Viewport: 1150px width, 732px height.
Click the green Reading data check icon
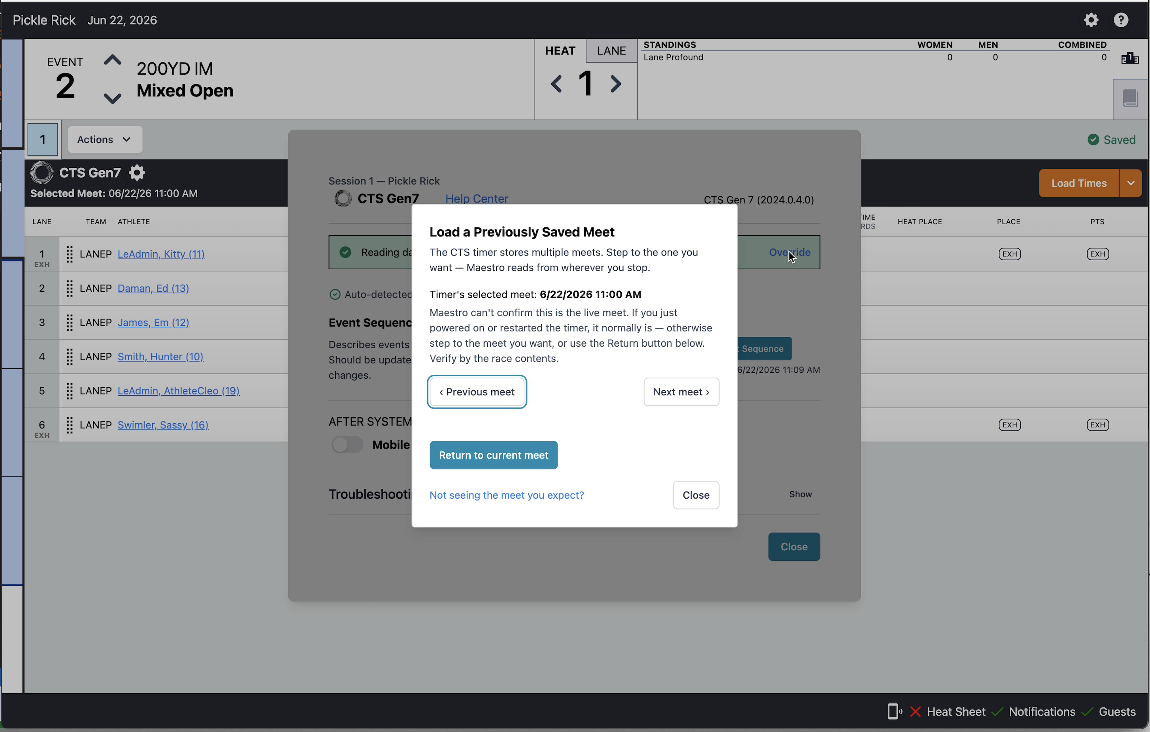pos(345,252)
